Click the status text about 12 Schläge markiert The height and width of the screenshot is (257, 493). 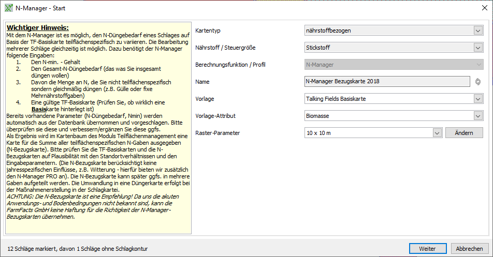pyautogui.click(x=78, y=249)
